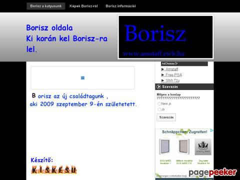This screenshot has width=240, height=180.
Task: Open the crowned-logo product thumbnail in ad
Action: tap(203, 147)
